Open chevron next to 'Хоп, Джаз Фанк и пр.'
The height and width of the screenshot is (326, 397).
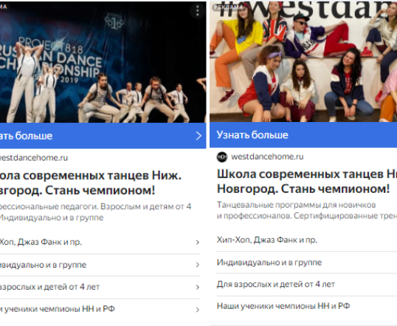pos(198,242)
